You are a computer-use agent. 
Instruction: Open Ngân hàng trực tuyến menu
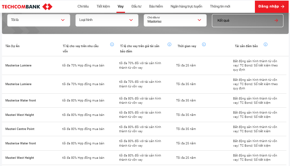pyautogui.click(x=186, y=6)
